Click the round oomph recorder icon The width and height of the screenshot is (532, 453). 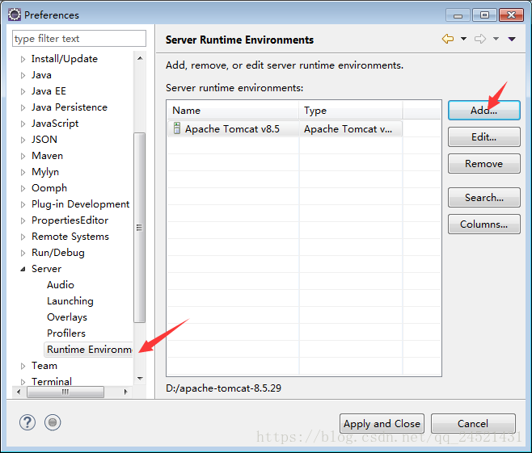pos(53,422)
